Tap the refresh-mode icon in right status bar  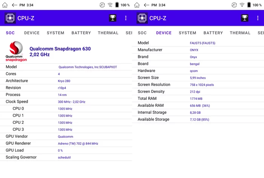pos(234,5)
